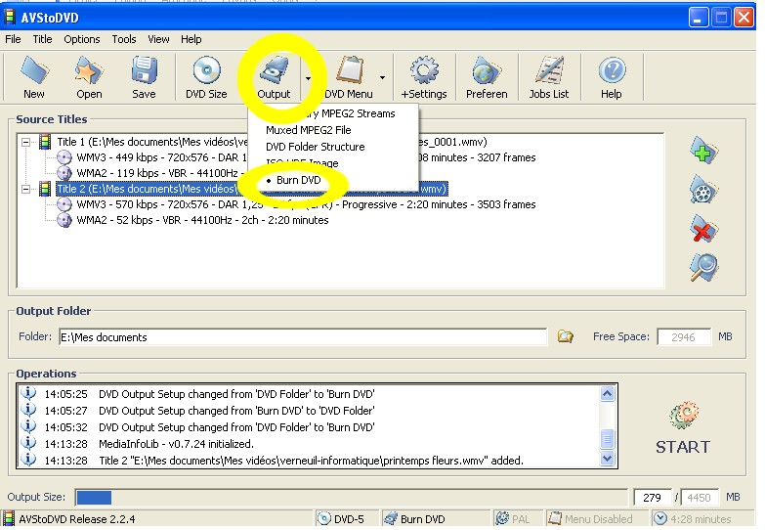Collapse the Title 1 tree node
The width and height of the screenshot is (765, 530).
click(x=26, y=142)
